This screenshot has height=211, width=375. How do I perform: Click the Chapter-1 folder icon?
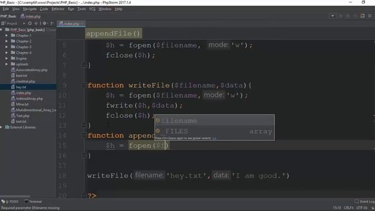point(13,35)
